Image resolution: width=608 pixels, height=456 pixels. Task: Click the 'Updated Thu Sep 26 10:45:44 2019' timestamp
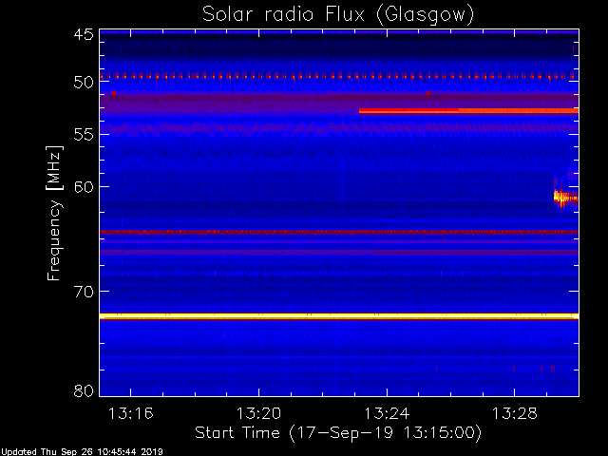tap(82, 452)
